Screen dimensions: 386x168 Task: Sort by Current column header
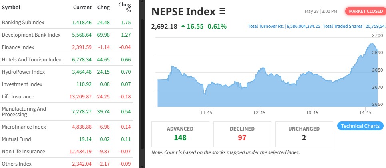click(x=82, y=8)
